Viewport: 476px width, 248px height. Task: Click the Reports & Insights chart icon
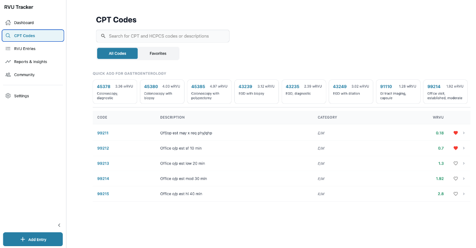8,62
